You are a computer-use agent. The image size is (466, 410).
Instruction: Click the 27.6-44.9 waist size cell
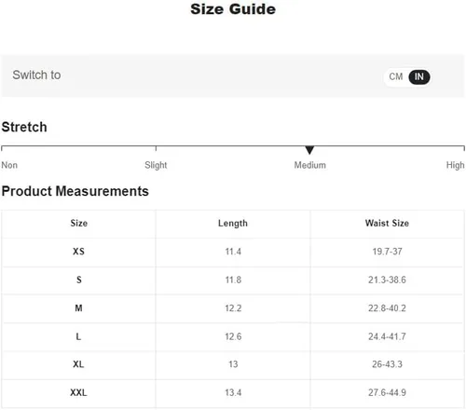[387, 393]
